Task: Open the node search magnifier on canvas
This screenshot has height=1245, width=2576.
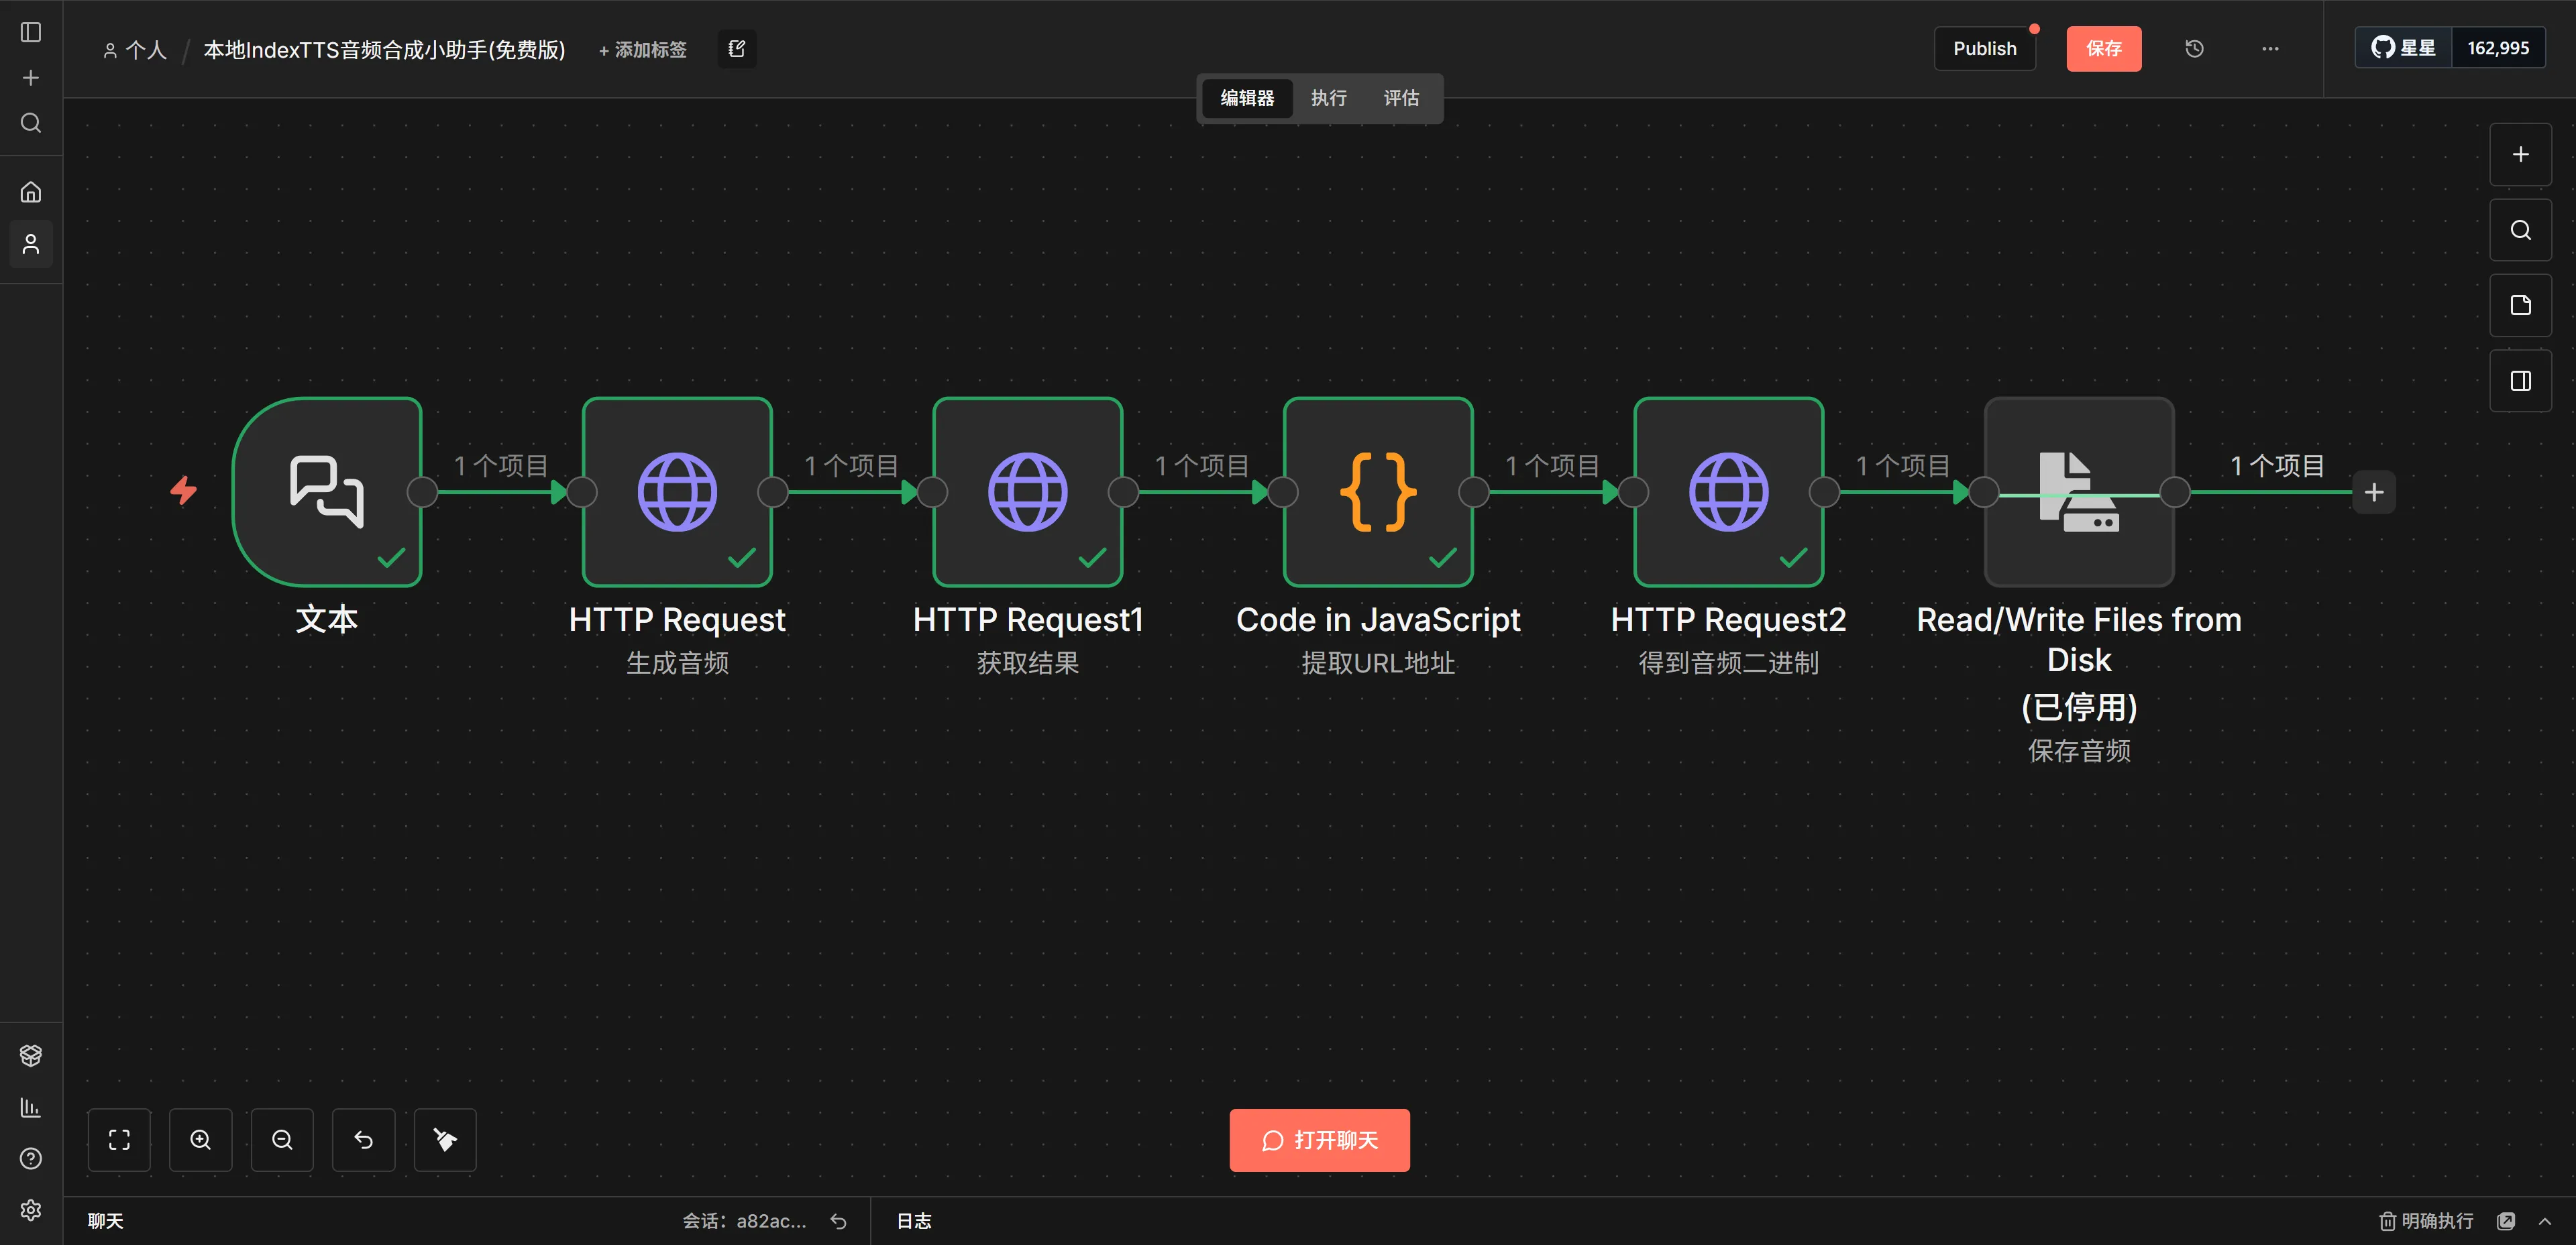Action: pyautogui.click(x=2520, y=230)
